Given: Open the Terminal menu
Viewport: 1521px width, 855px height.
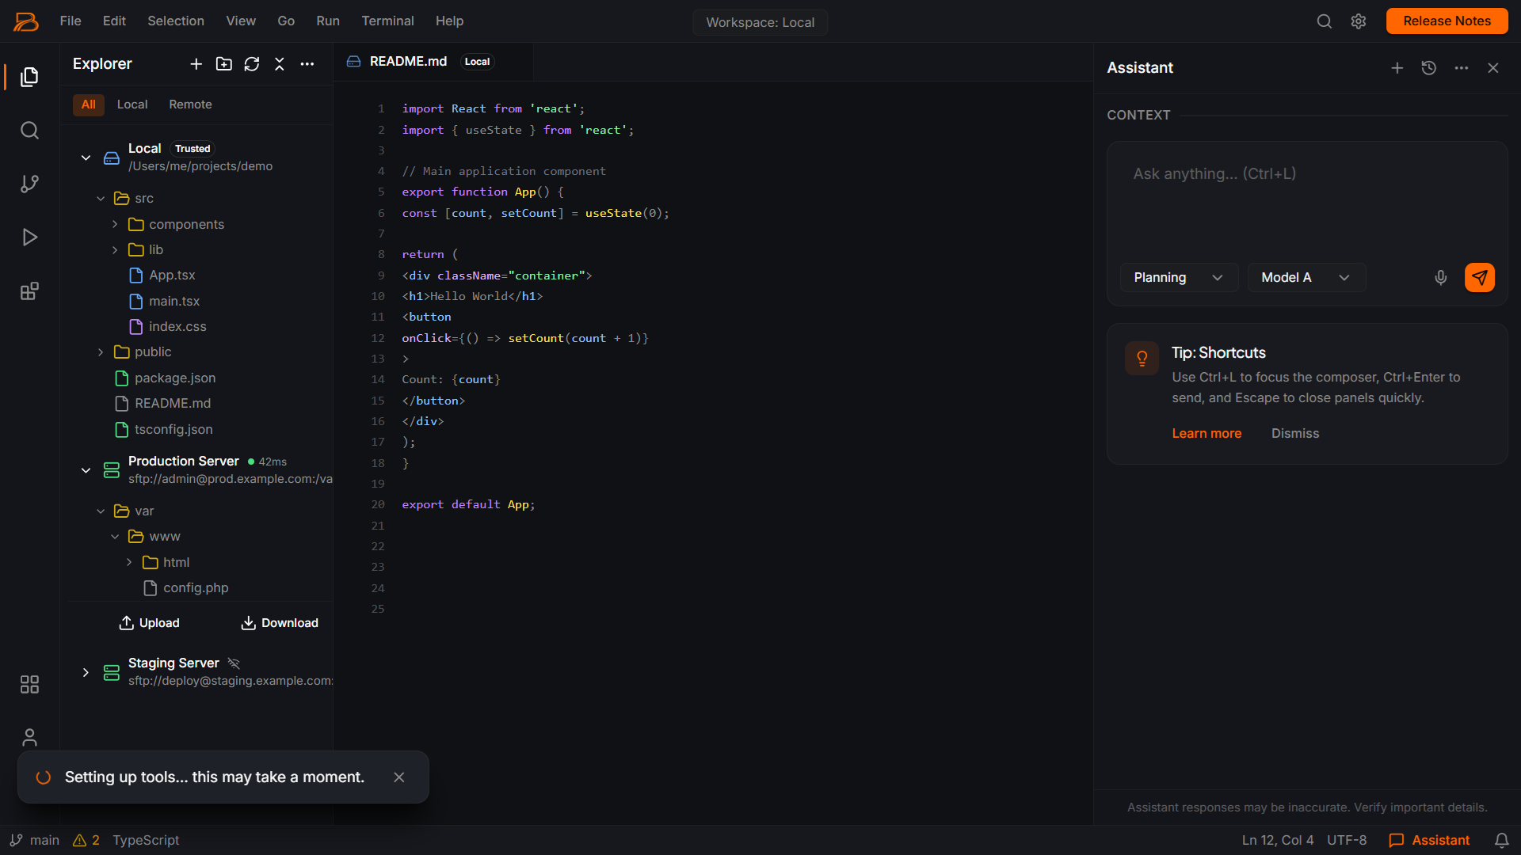Looking at the screenshot, I should [x=387, y=21].
